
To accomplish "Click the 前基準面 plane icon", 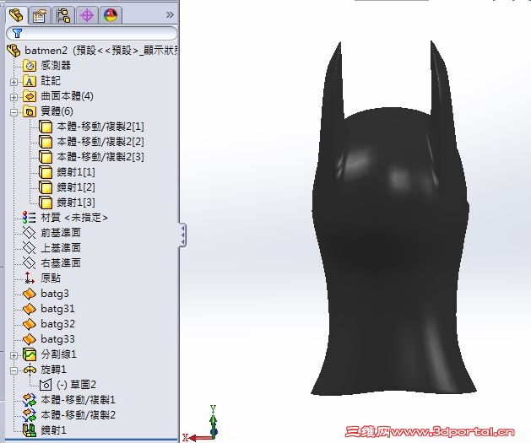I will point(29,233).
